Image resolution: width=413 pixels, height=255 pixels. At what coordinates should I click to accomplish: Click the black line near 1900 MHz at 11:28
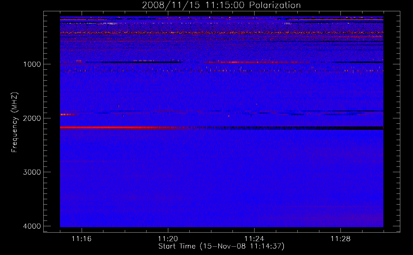[x=352, y=111]
